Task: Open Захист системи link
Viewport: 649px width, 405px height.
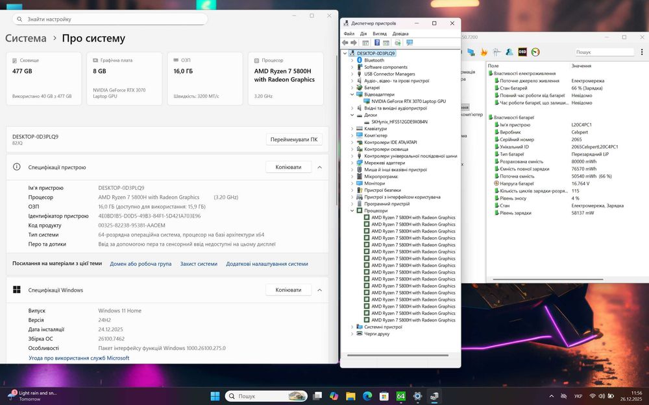Action: 199,264
